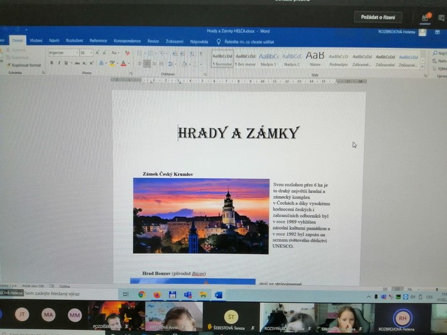
Task: Toggle center paragraph alignment
Action: tap(147, 63)
